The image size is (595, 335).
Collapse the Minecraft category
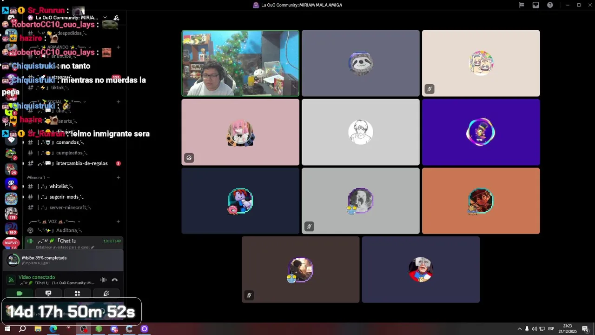pos(38,177)
